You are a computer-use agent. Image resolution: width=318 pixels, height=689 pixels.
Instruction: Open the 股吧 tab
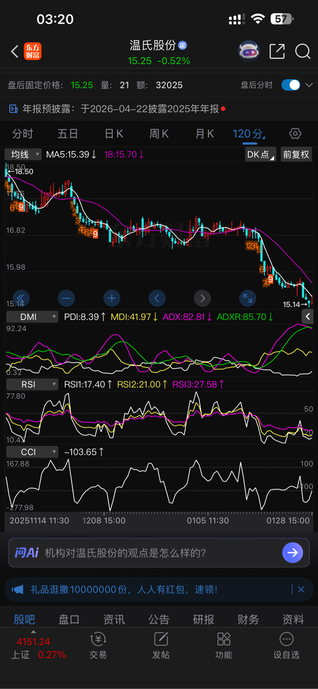(24, 619)
